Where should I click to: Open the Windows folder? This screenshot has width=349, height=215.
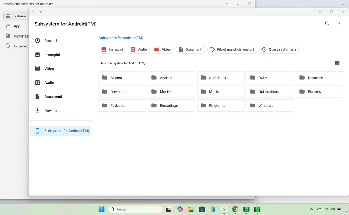point(270,105)
